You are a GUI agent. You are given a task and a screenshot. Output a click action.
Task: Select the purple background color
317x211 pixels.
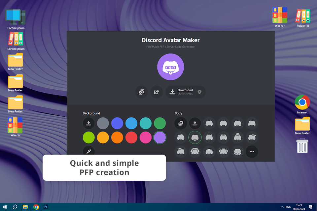click(160, 137)
